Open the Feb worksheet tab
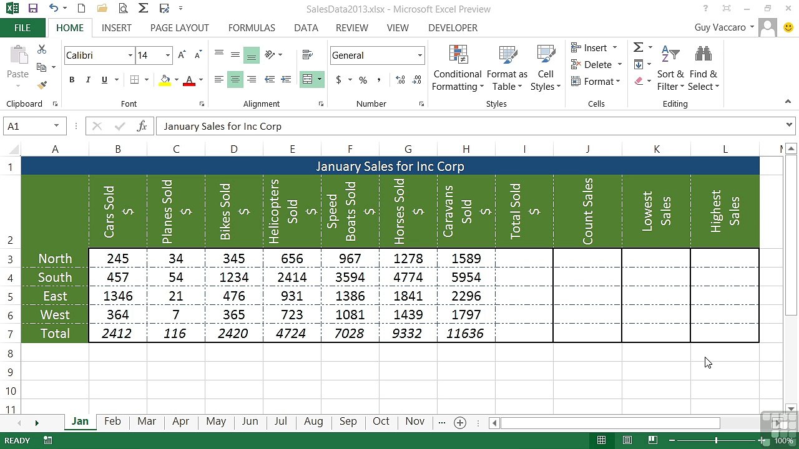This screenshot has height=449, width=799. (x=112, y=422)
